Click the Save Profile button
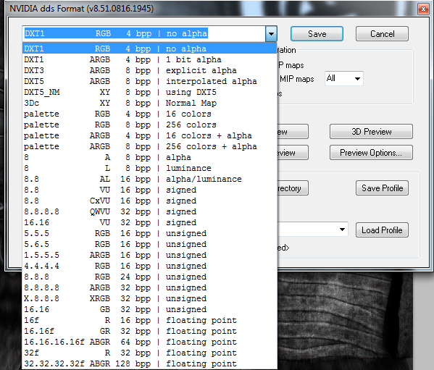434x370 pixels. 382,188
